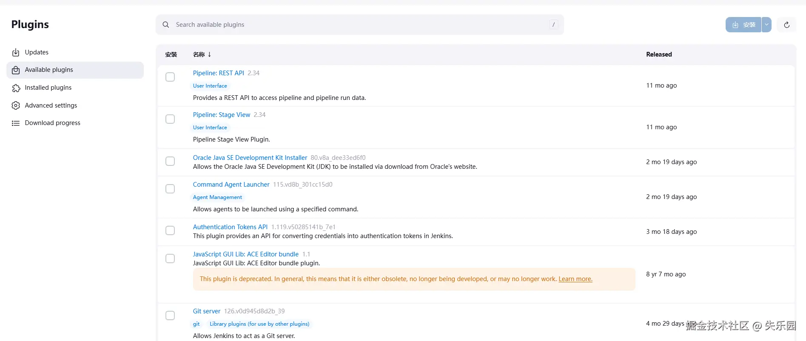Click the Learn more deprecation link
806x341 pixels.
[575, 279]
